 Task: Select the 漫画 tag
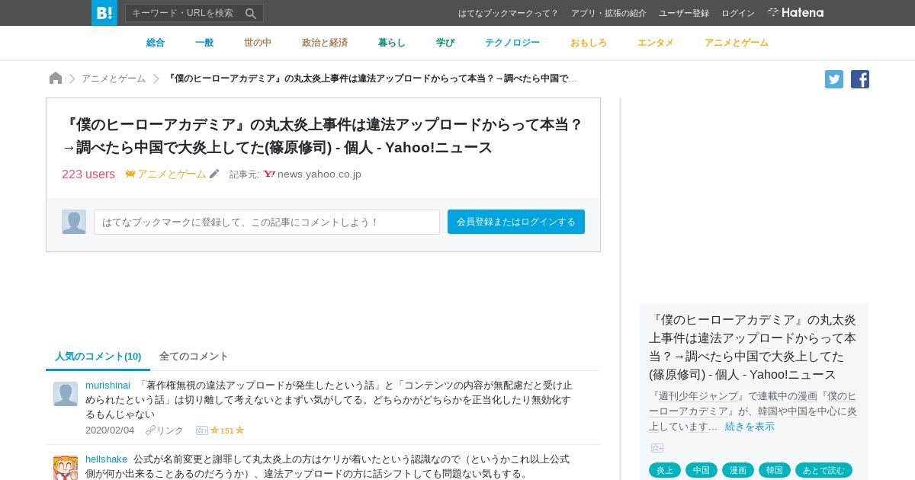[738, 470]
